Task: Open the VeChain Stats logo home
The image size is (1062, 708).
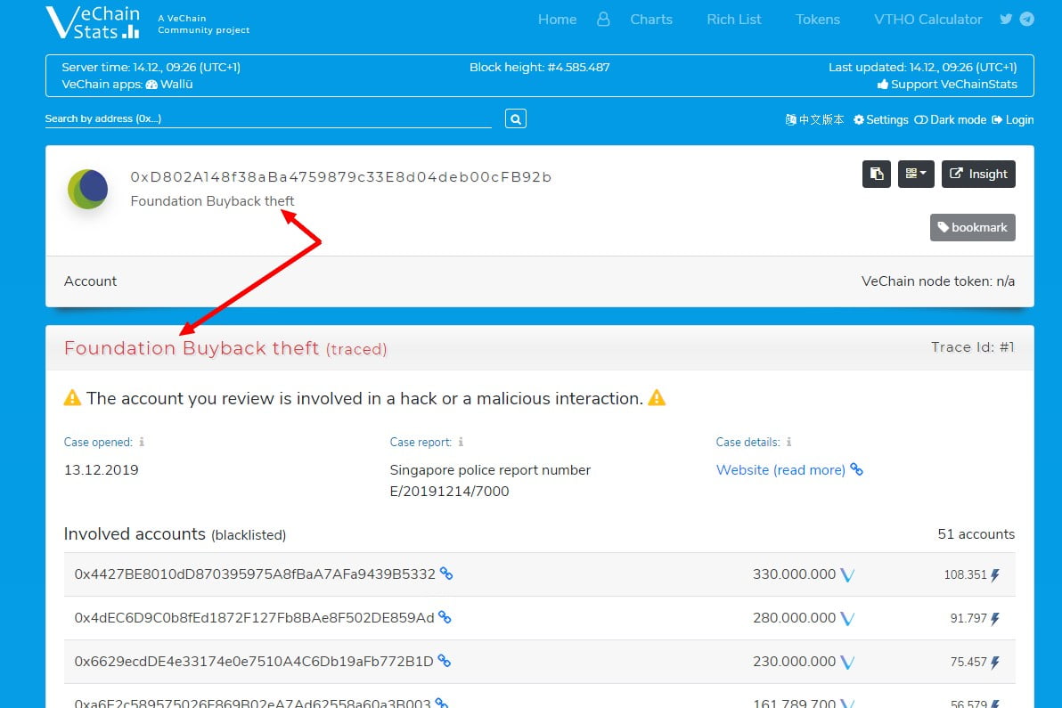Action: pyautogui.click(x=93, y=21)
